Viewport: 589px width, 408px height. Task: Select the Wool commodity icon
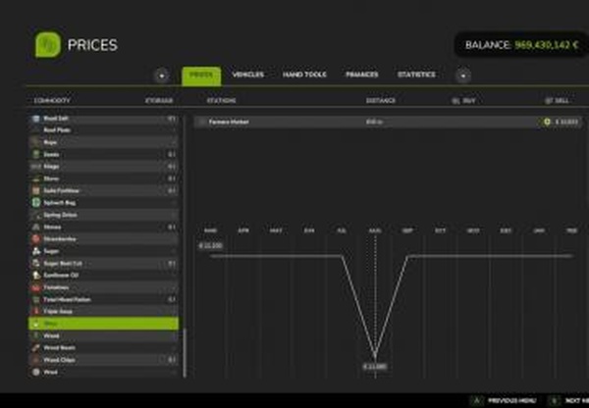click(x=36, y=372)
